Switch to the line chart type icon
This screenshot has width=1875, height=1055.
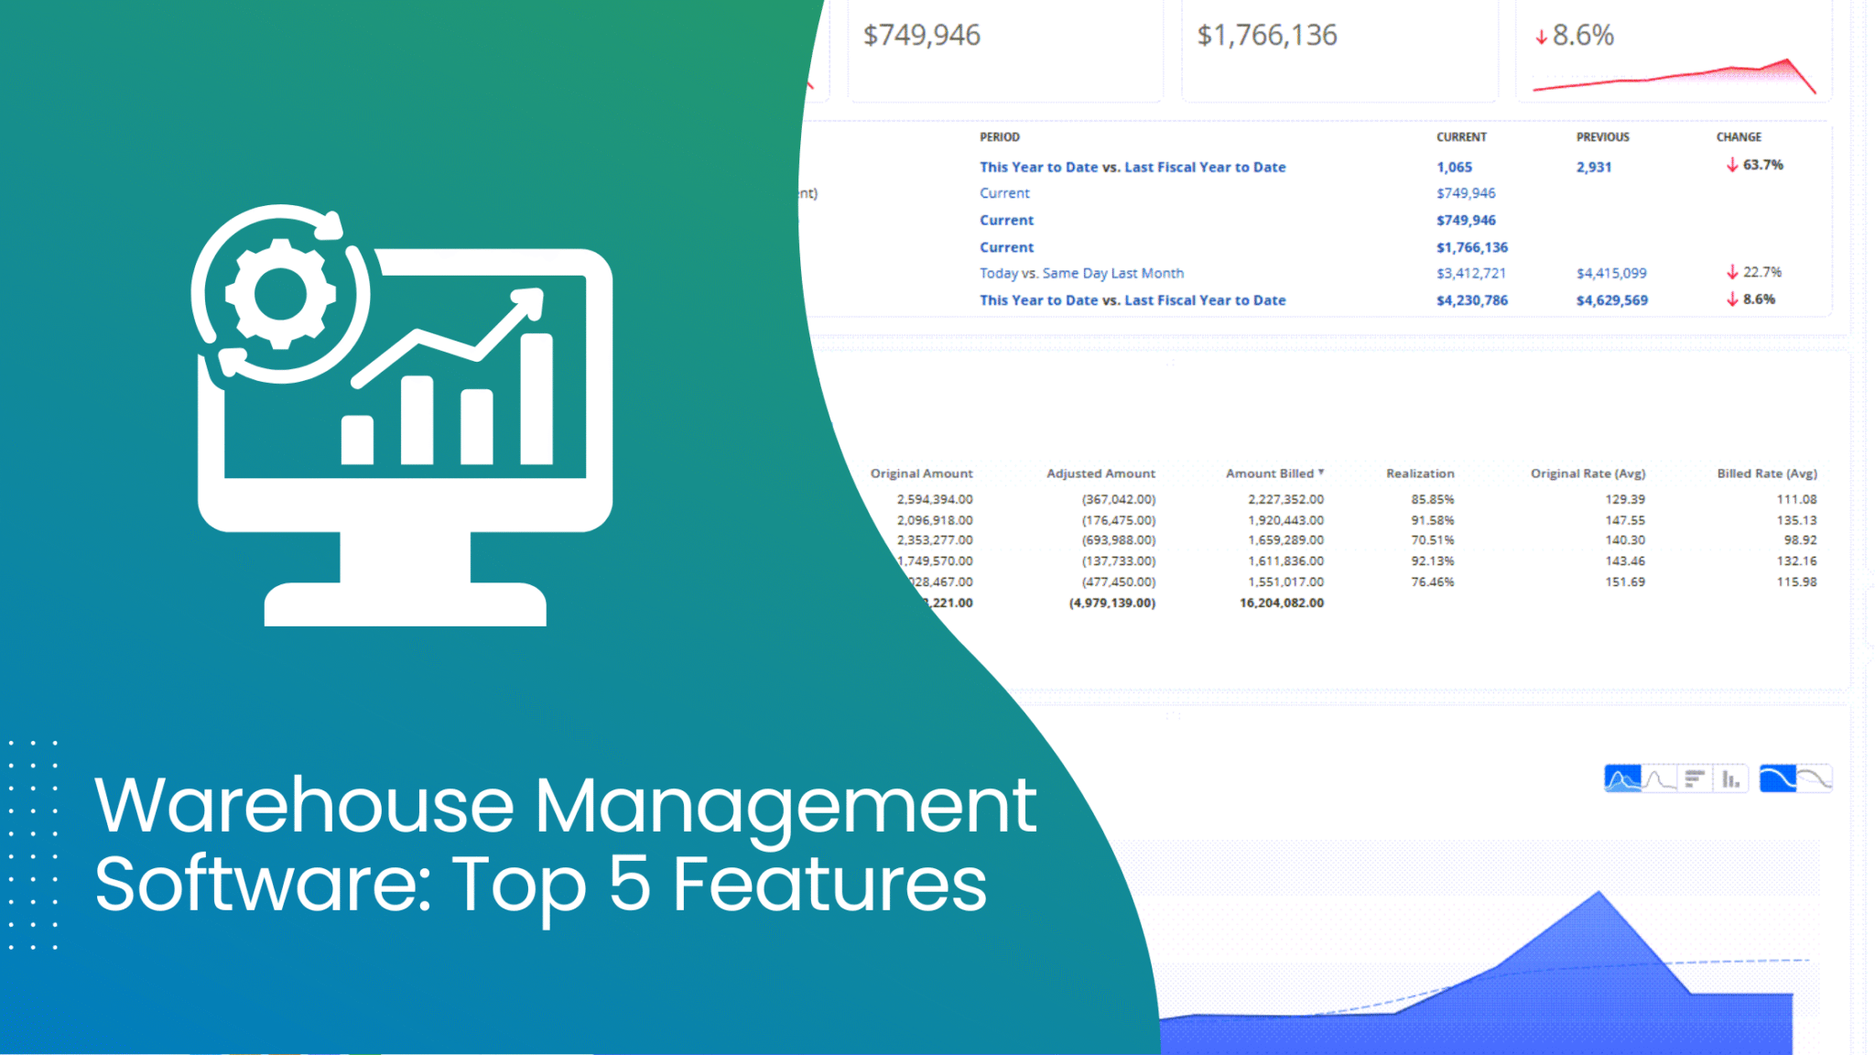point(1659,779)
